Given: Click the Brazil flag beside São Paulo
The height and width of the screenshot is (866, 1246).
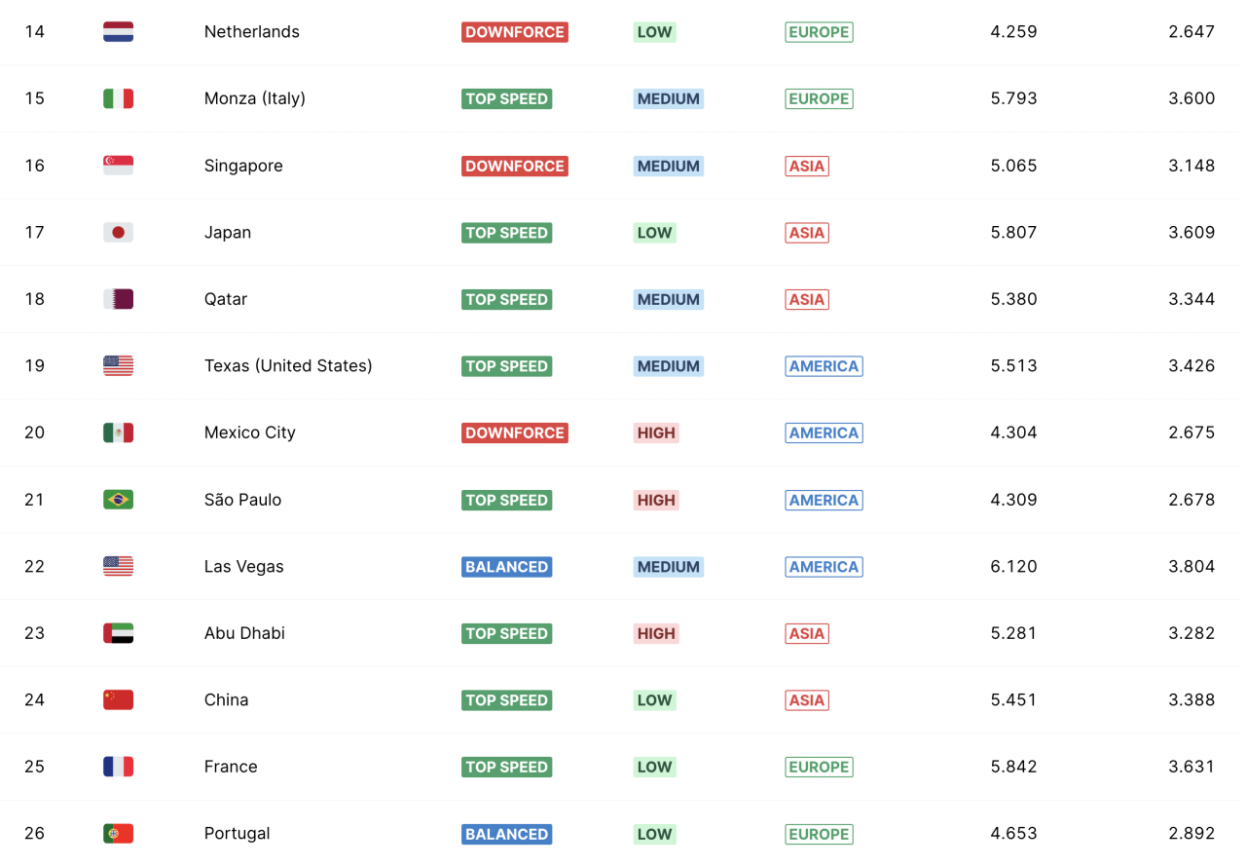Looking at the screenshot, I should tap(118, 500).
